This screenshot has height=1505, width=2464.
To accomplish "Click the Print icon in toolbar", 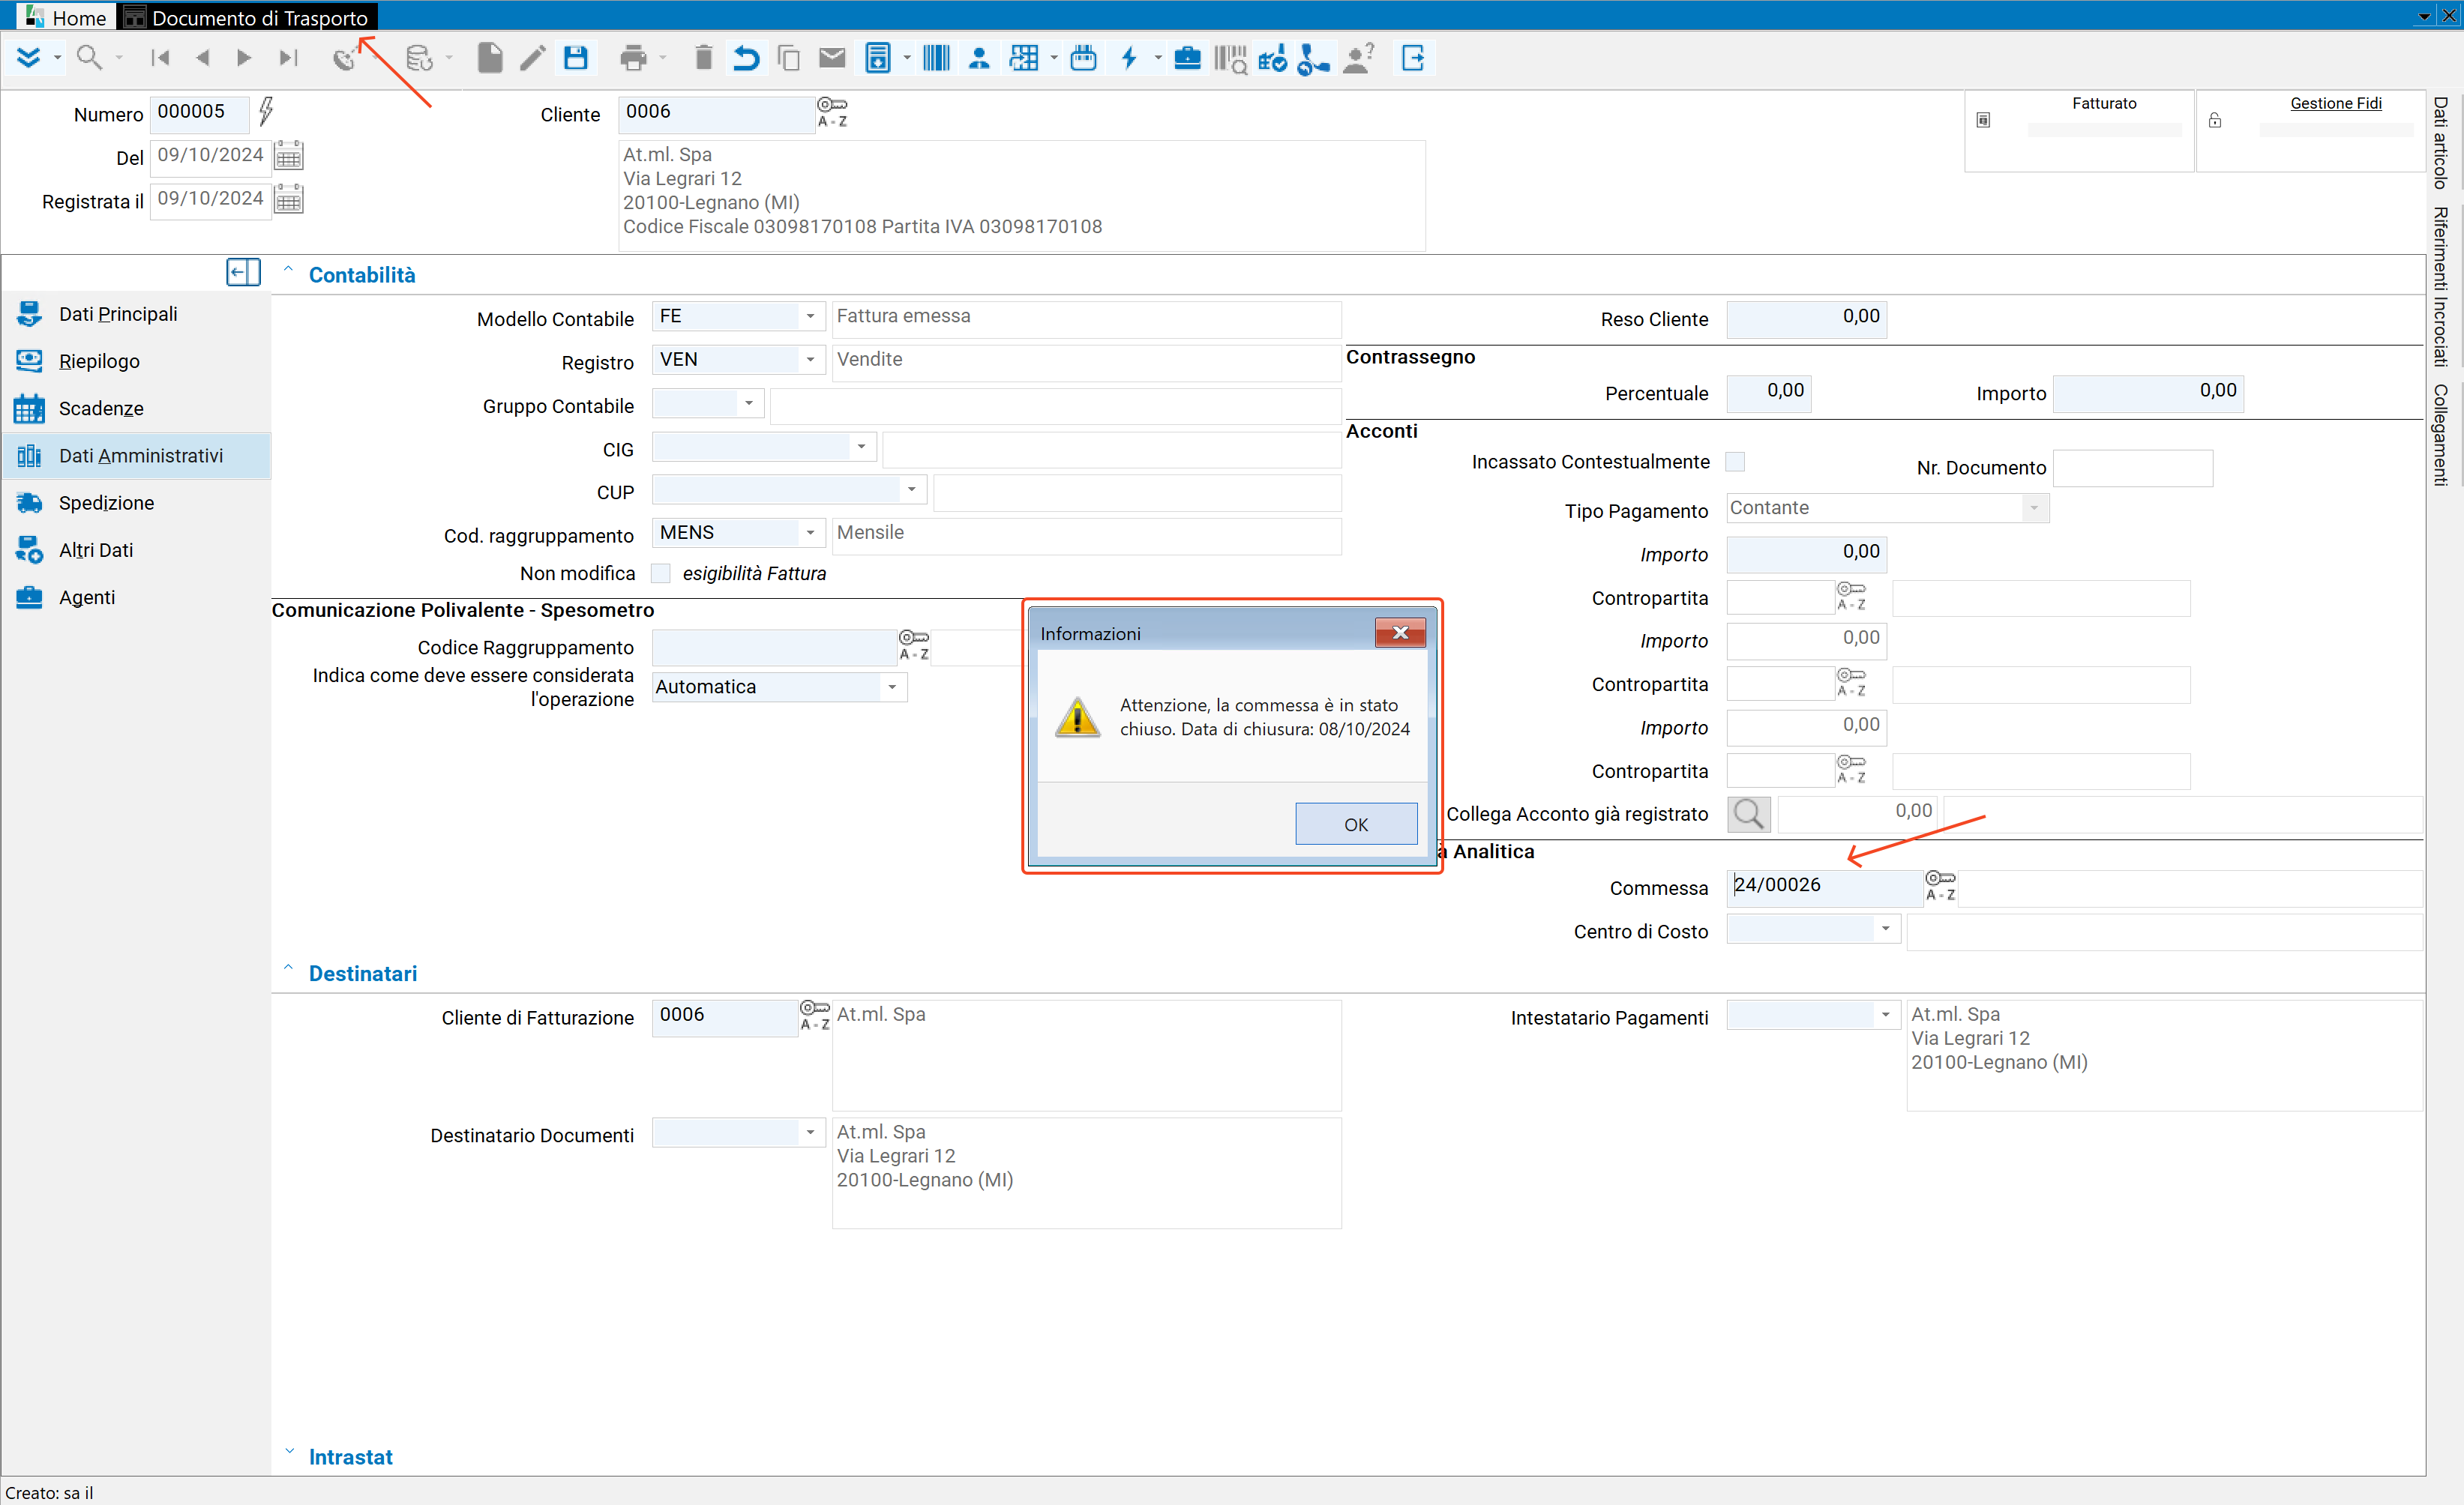I will click(x=633, y=58).
